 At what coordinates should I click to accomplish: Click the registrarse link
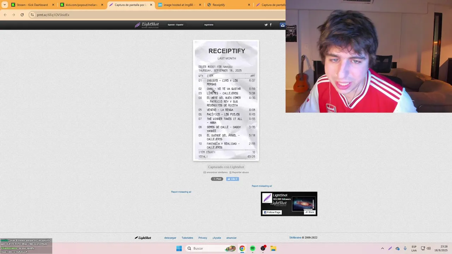point(209,25)
